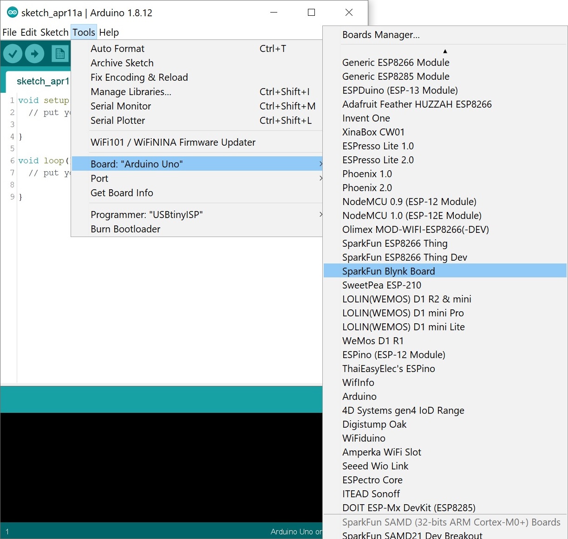Select NodeMCU 1.0 (ESP-12E Module) board
The image size is (568, 539).
coord(445,216)
